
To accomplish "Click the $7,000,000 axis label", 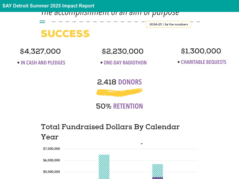I will coord(52,149).
